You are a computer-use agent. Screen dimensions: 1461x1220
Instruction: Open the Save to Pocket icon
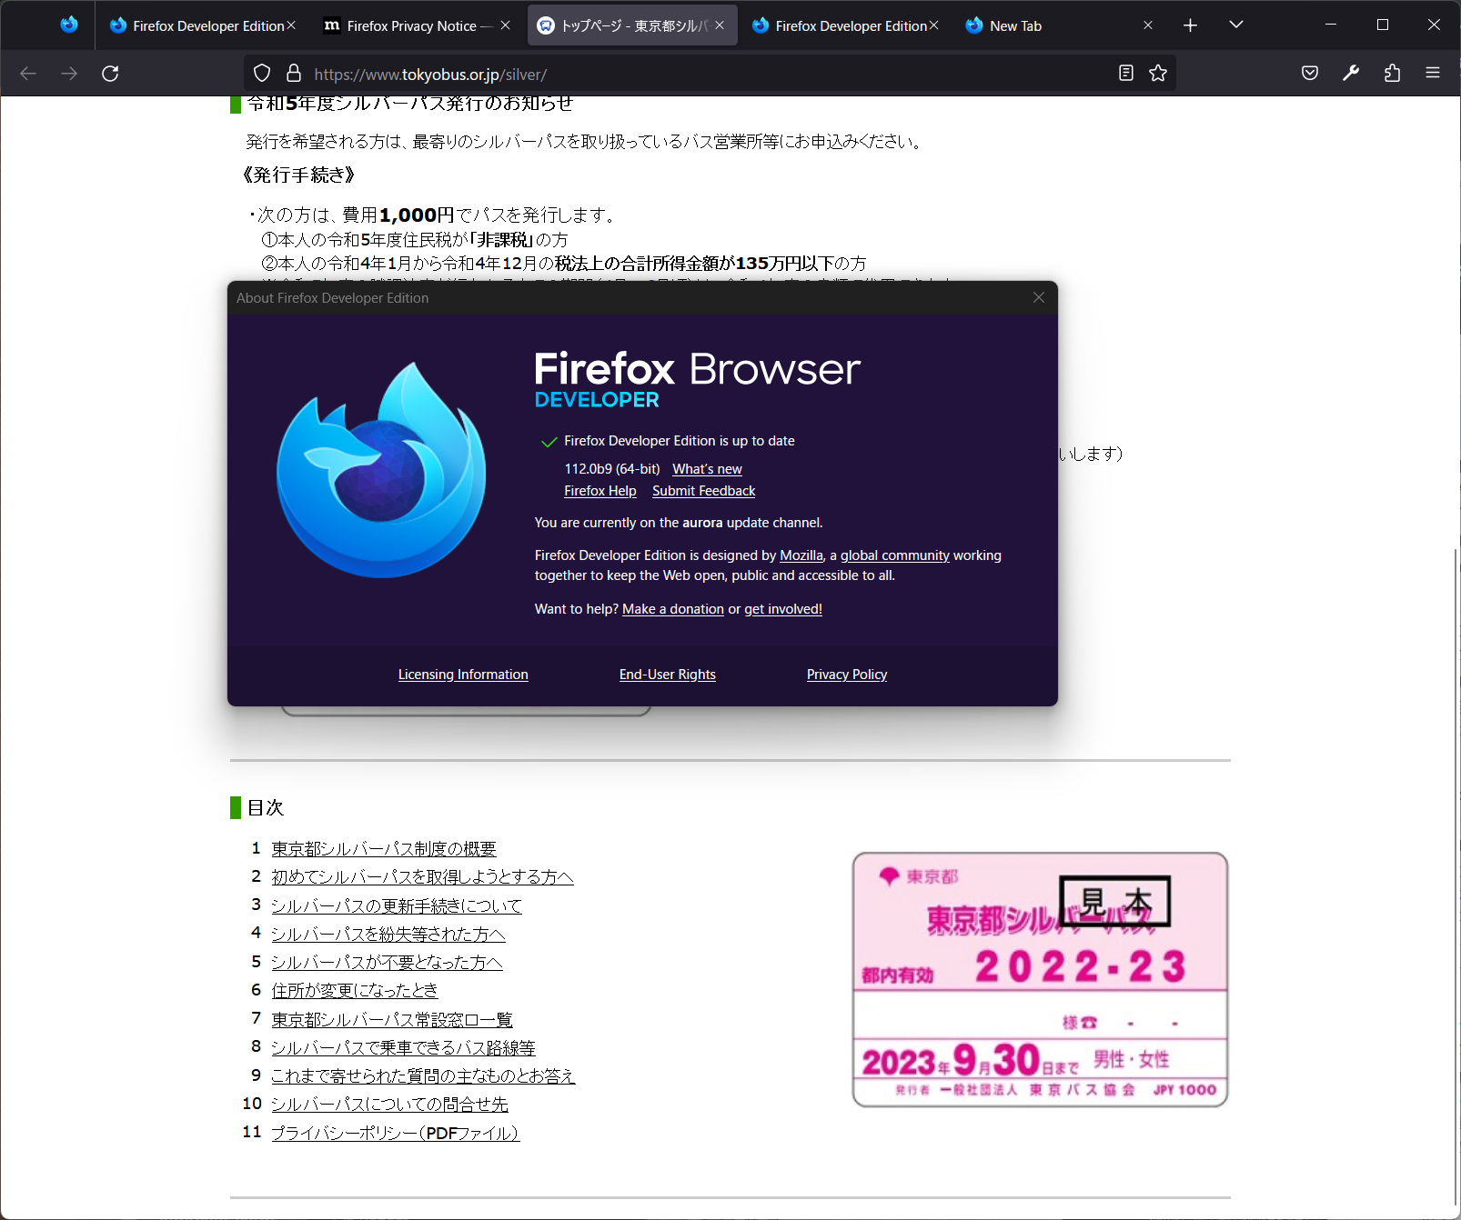tap(1309, 74)
